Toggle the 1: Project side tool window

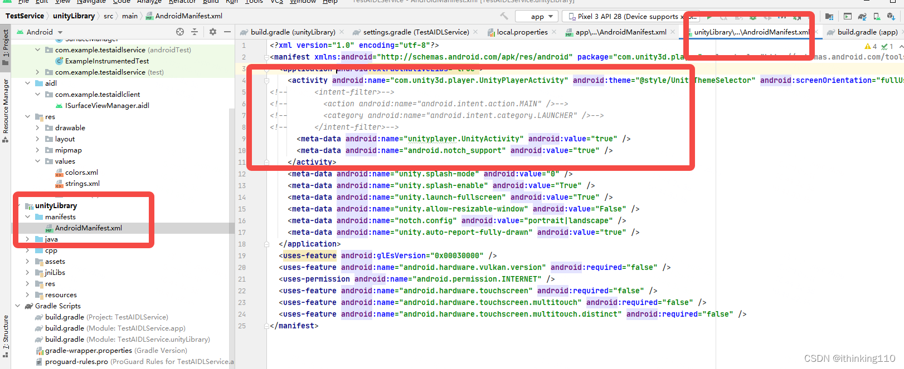(6, 47)
